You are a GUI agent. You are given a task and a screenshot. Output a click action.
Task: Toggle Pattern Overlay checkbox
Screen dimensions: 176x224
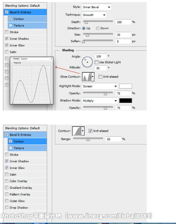6,194
